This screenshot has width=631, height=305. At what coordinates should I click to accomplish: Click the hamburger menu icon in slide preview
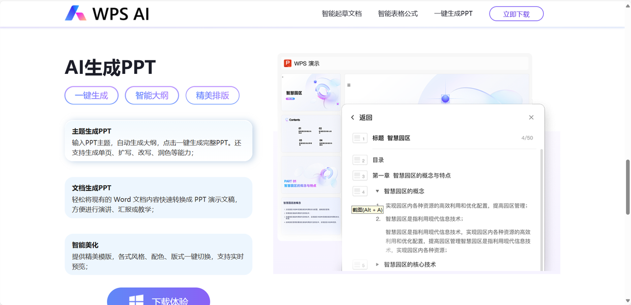coord(349,85)
